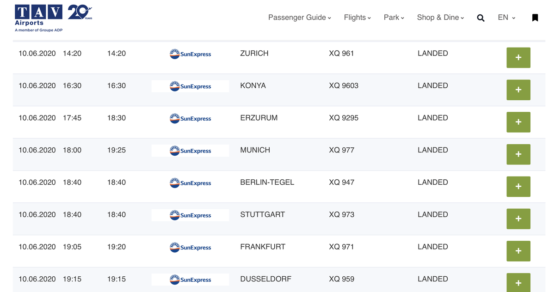Viewport: 555px width, 292px height.
Task: Open the search magnifier icon
Action: (x=481, y=18)
